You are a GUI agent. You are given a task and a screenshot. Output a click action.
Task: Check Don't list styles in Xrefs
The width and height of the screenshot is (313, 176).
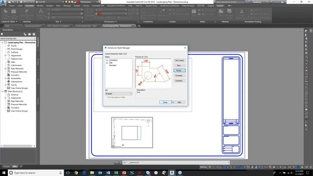coord(106,97)
